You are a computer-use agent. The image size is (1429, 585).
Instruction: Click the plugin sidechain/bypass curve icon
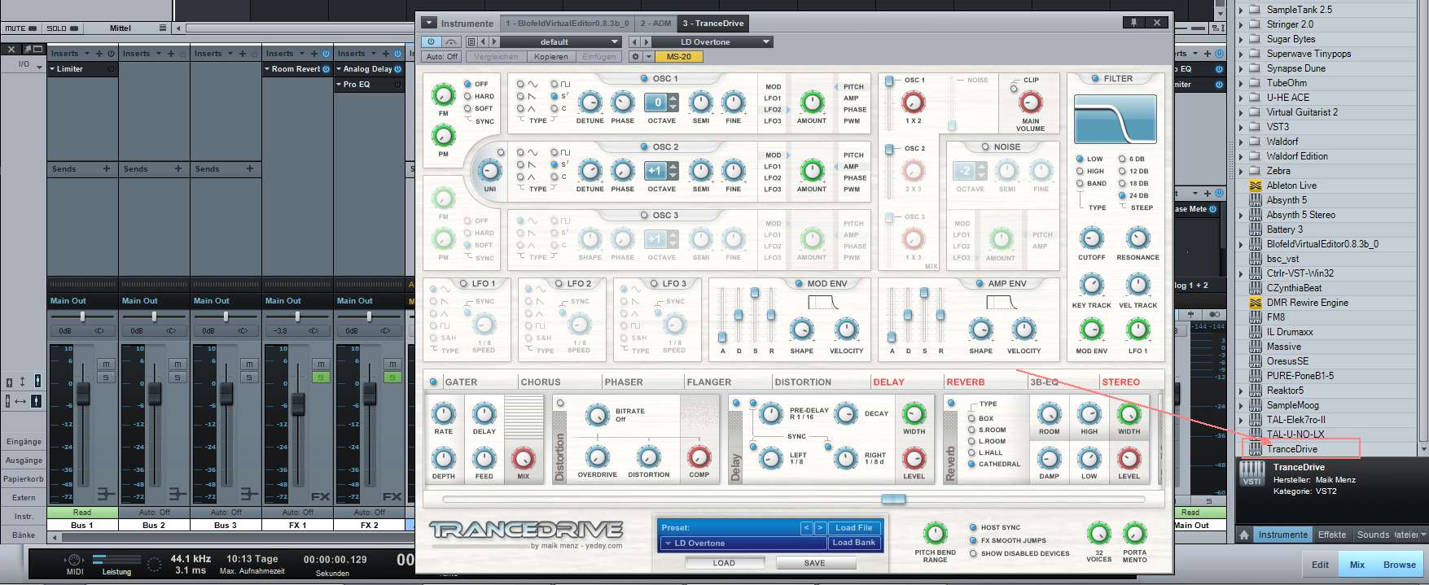click(451, 41)
